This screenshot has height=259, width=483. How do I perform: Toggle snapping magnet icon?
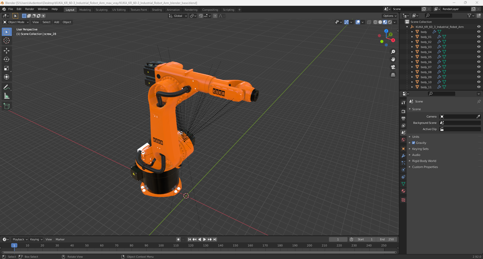pyautogui.click(x=201, y=16)
